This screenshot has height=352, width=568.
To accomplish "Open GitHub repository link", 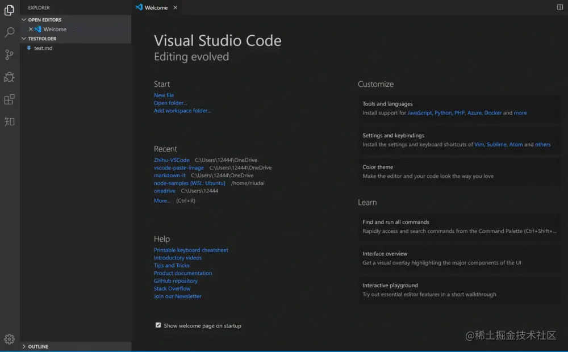I will (176, 280).
